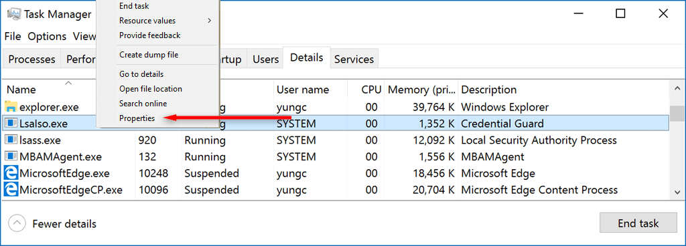Close the Task Manager window

click(663, 14)
